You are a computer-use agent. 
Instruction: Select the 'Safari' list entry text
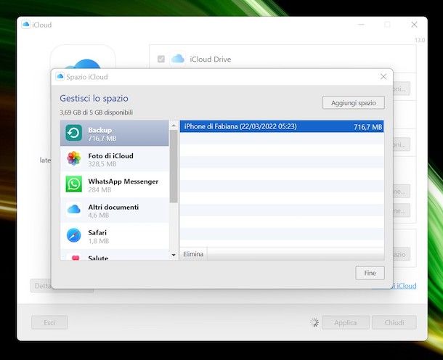pyautogui.click(x=97, y=233)
